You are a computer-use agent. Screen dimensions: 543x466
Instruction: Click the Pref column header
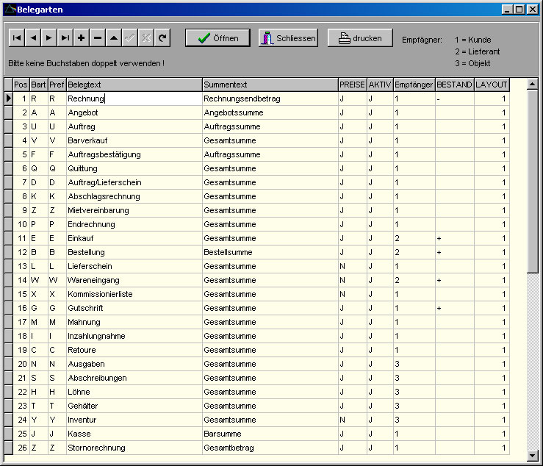(57, 85)
